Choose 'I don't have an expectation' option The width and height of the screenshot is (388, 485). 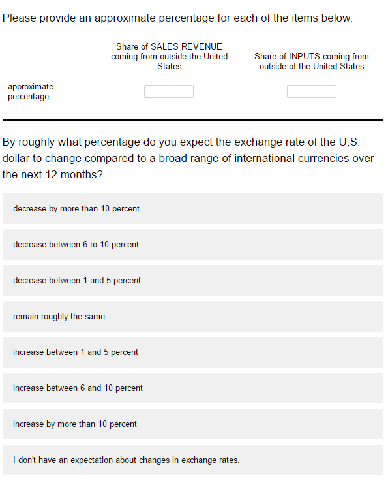193,460
